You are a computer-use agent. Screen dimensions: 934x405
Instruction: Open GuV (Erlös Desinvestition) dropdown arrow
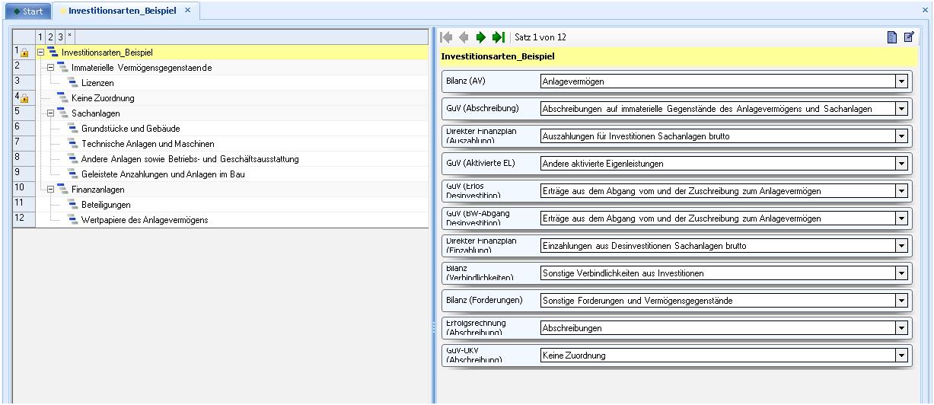(902, 191)
